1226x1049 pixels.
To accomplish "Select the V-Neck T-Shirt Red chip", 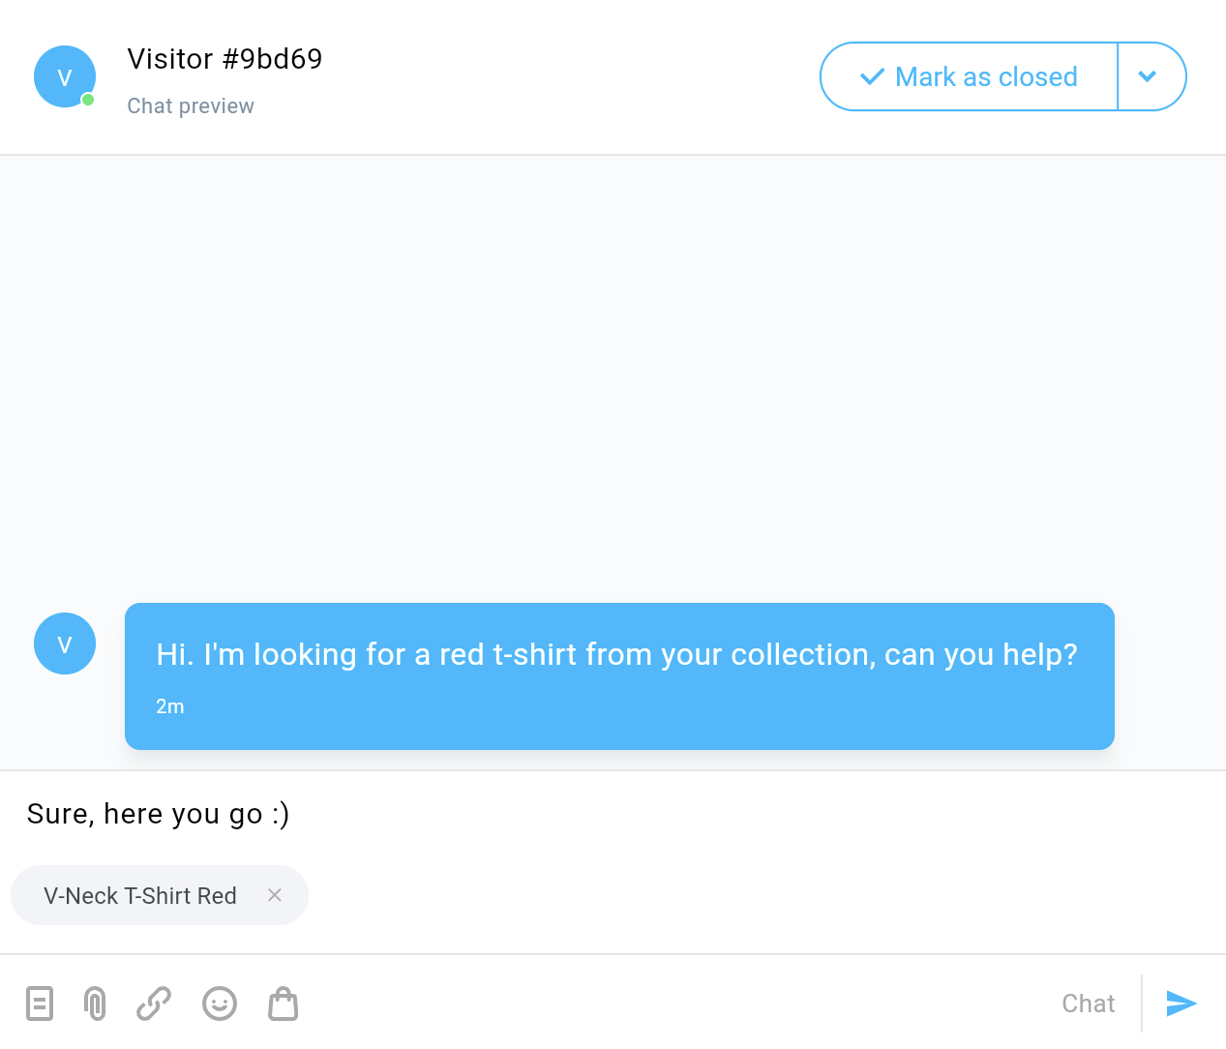I will (x=140, y=896).
